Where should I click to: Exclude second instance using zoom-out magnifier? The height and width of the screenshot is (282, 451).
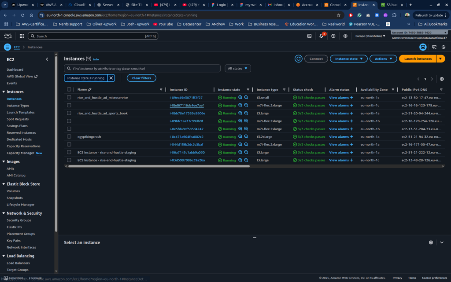246,105
